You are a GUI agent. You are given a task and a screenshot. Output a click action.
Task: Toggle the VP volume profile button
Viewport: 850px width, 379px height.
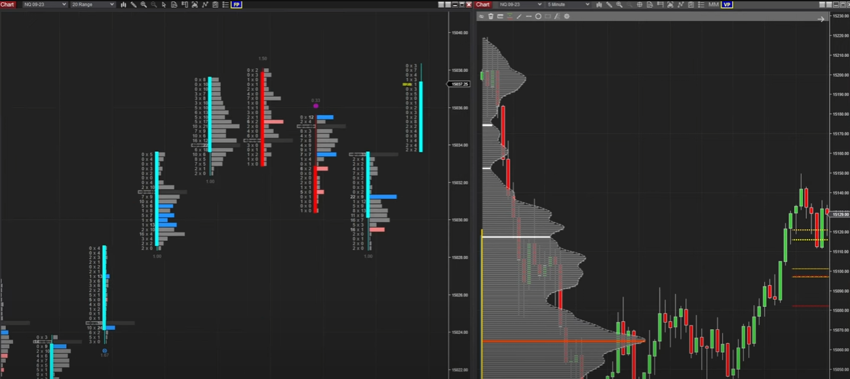[x=727, y=5]
